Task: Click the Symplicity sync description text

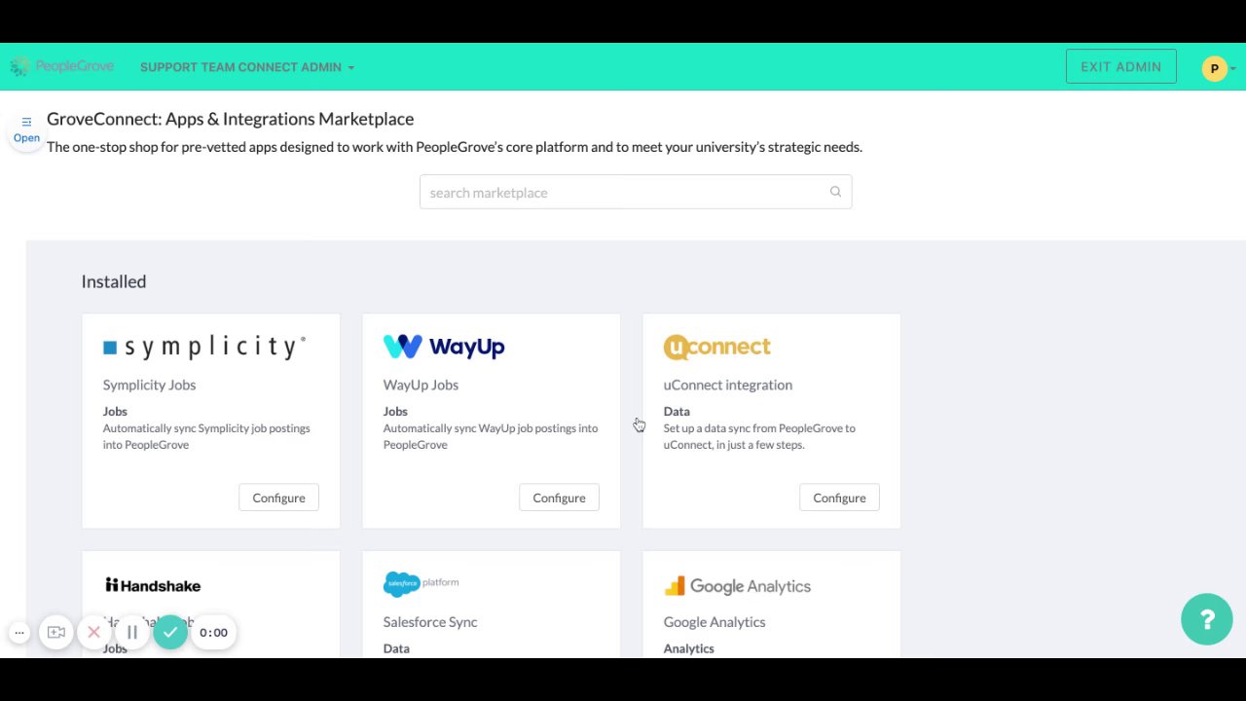Action: pos(206,436)
